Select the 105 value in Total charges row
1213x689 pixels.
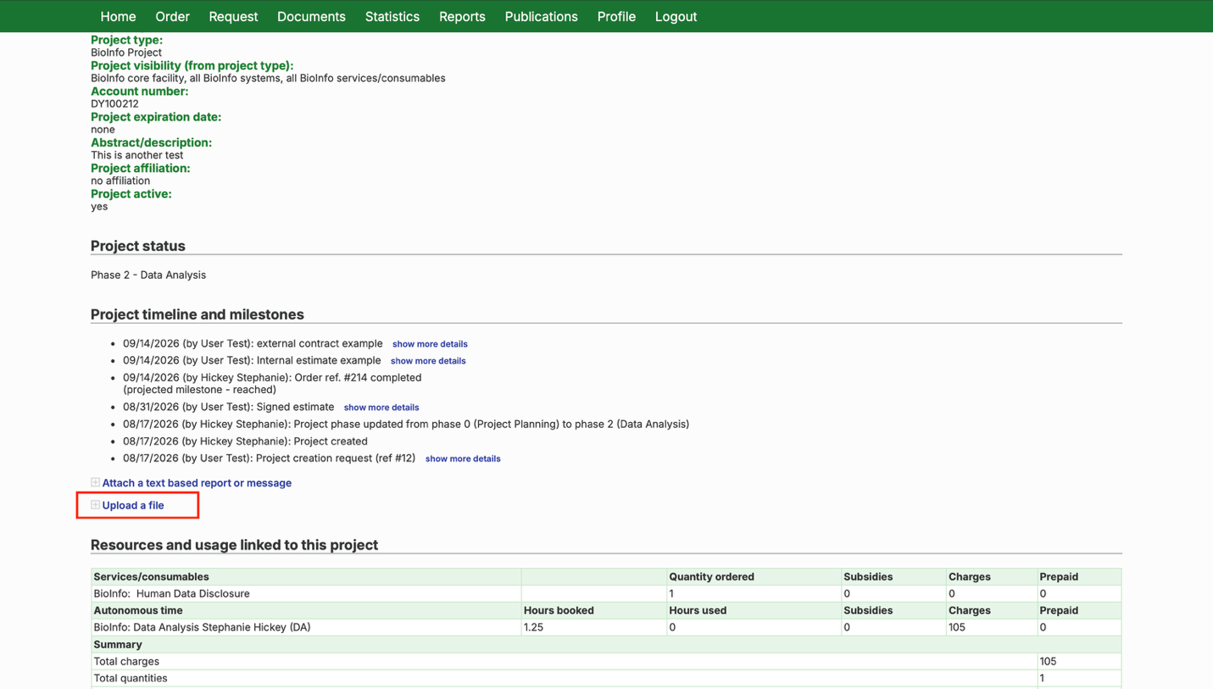[1048, 661]
